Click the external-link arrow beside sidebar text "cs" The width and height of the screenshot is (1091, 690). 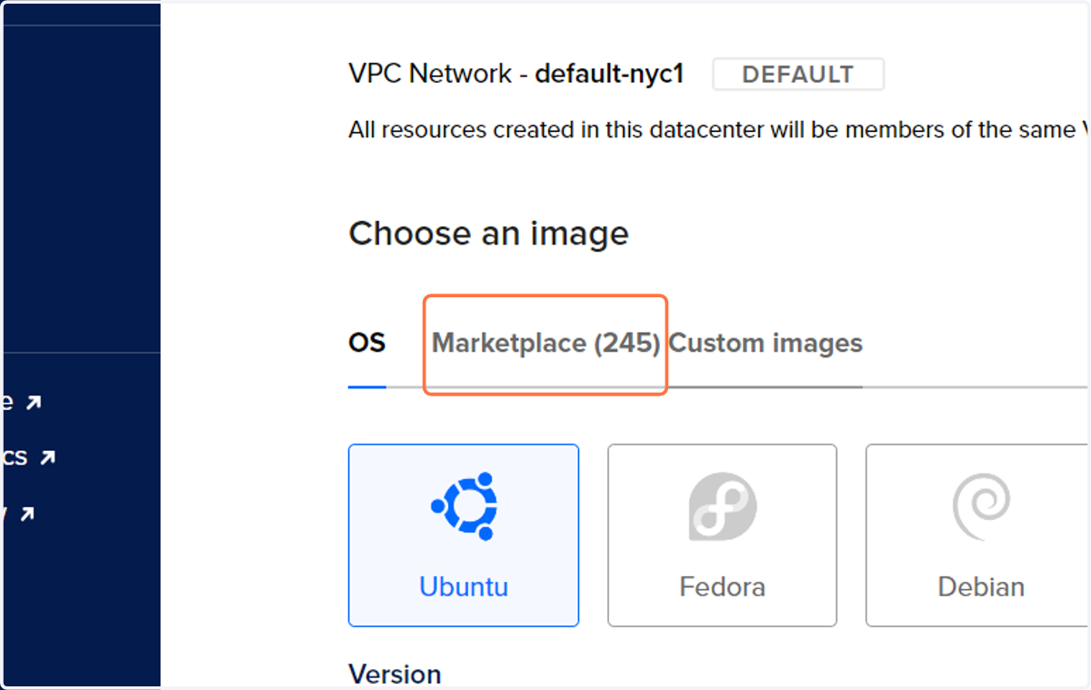click(47, 457)
